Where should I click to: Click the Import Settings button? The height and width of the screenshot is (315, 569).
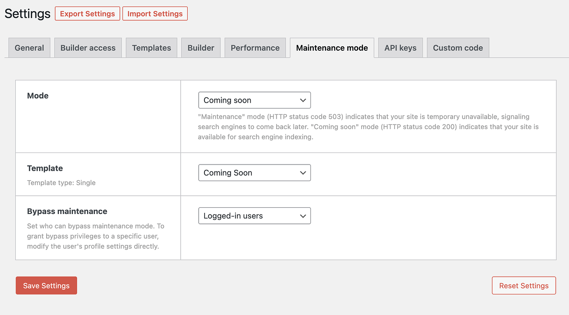tap(155, 13)
